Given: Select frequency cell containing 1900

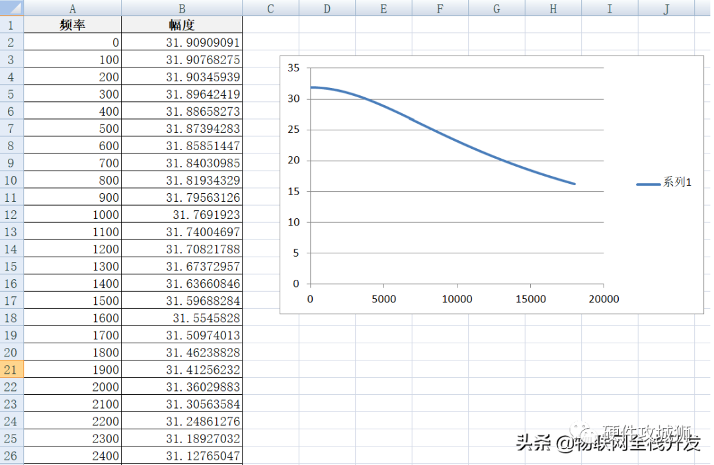Looking at the screenshot, I should click(73, 369).
